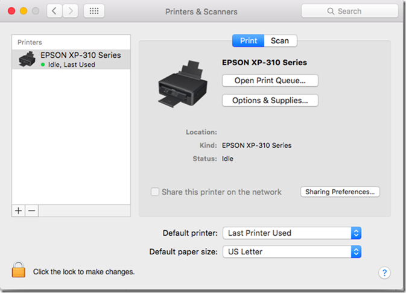Click Open Print Queue button
This screenshot has height=293, width=406.
pyautogui.click(x=270, y=80)
